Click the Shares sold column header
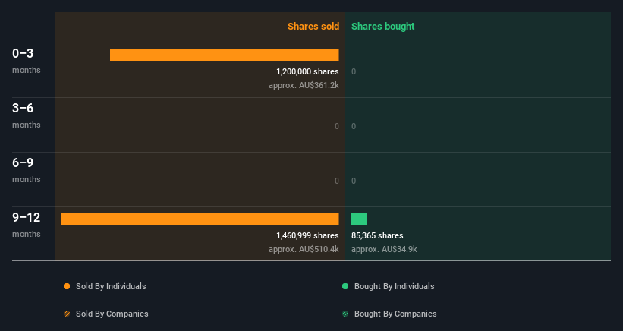The width and height of the screenshot is (623, 331). click(x=313, y=27)
